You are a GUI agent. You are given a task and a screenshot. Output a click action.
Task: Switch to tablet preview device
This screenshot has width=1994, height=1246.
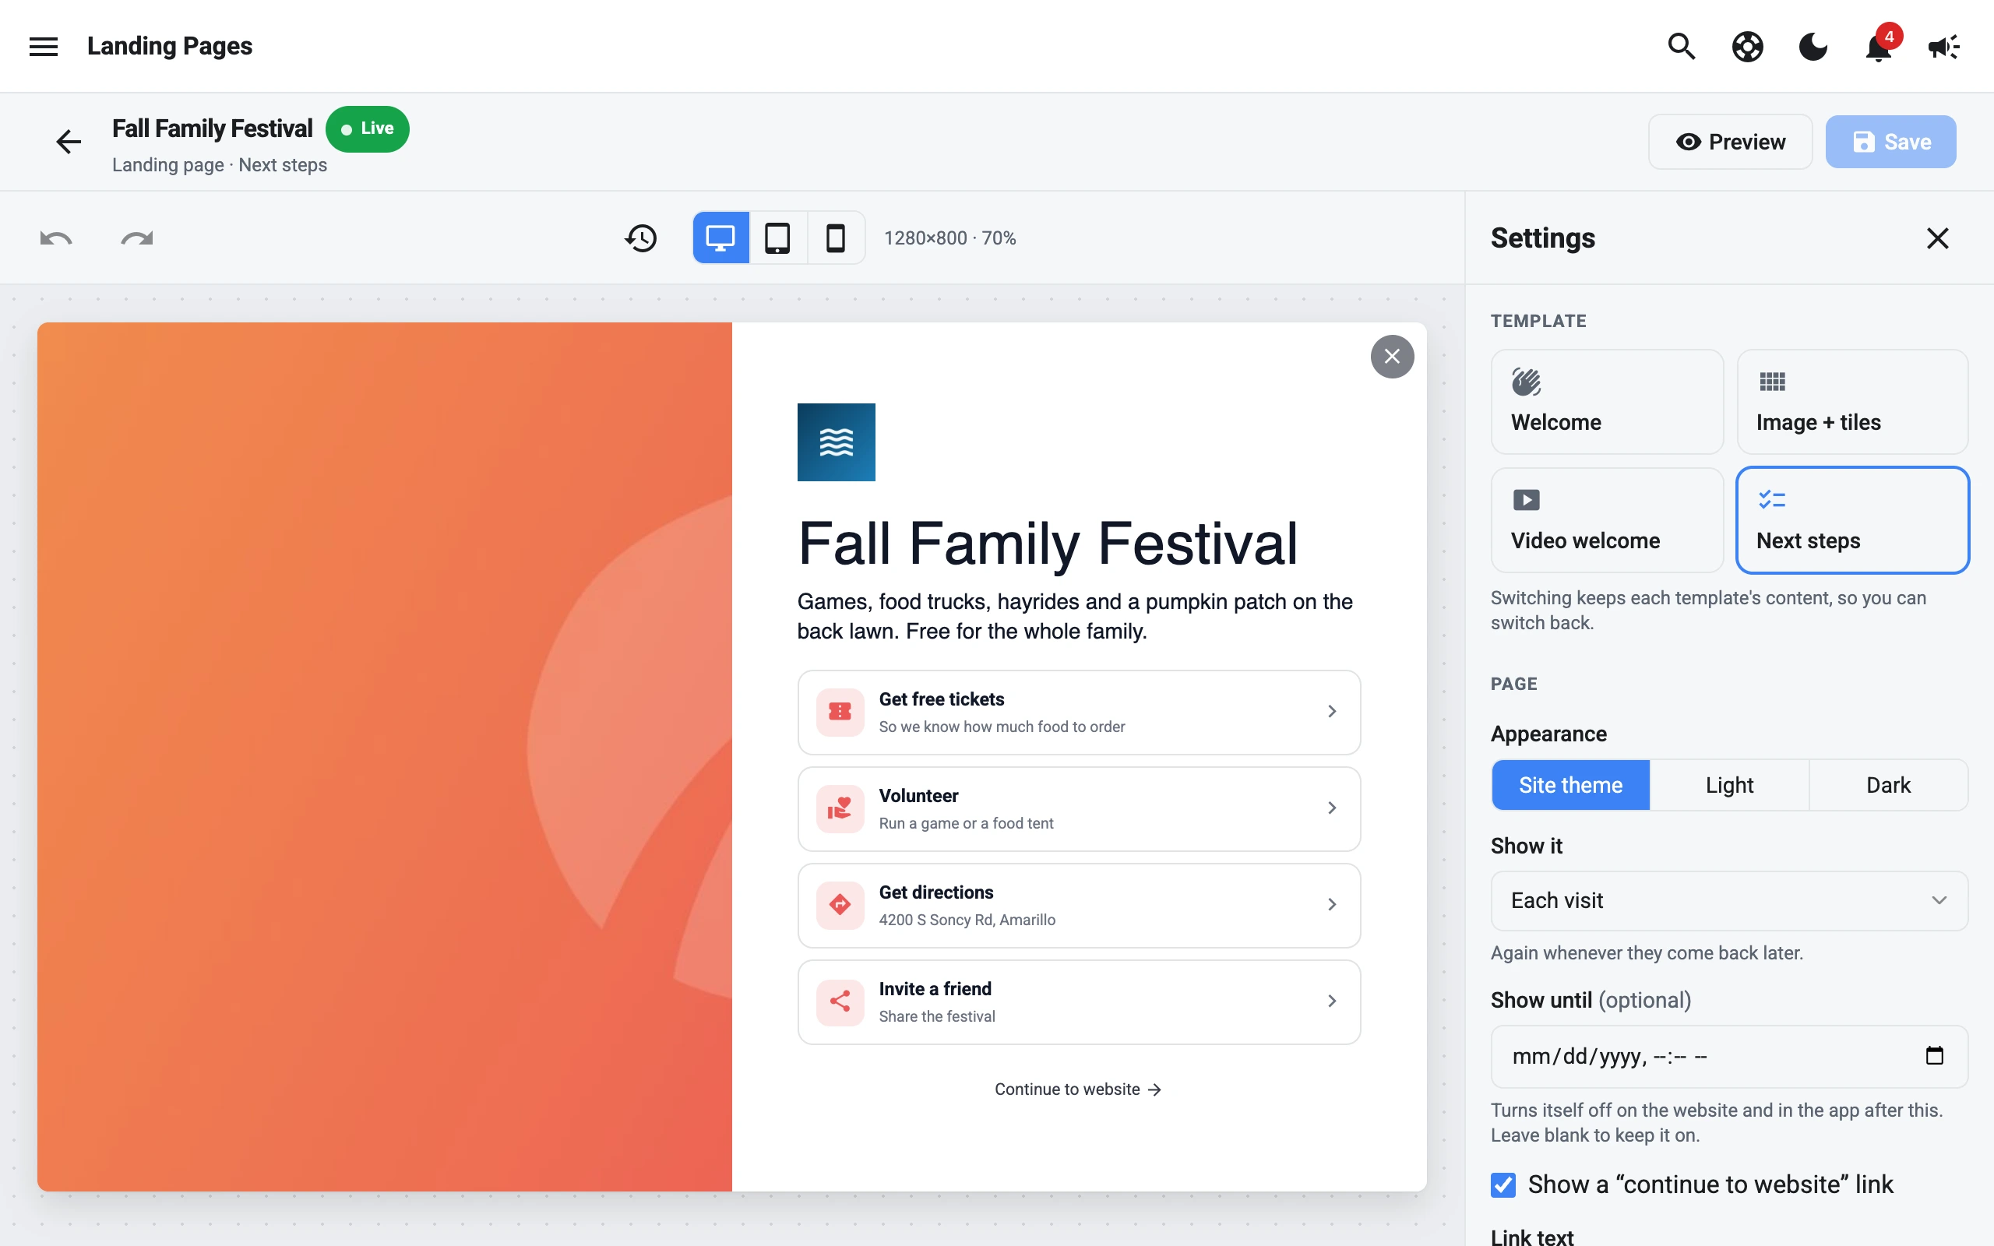point(778,238)
